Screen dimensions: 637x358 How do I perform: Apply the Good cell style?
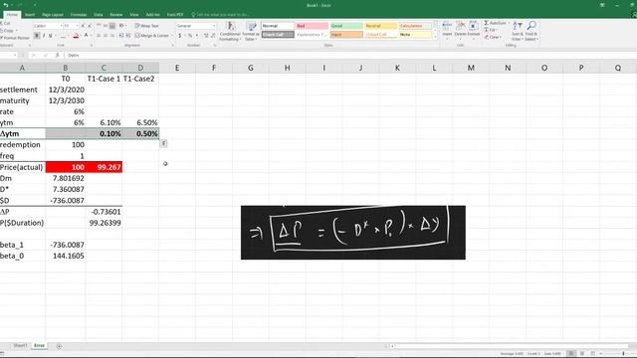tap(346, 26)
